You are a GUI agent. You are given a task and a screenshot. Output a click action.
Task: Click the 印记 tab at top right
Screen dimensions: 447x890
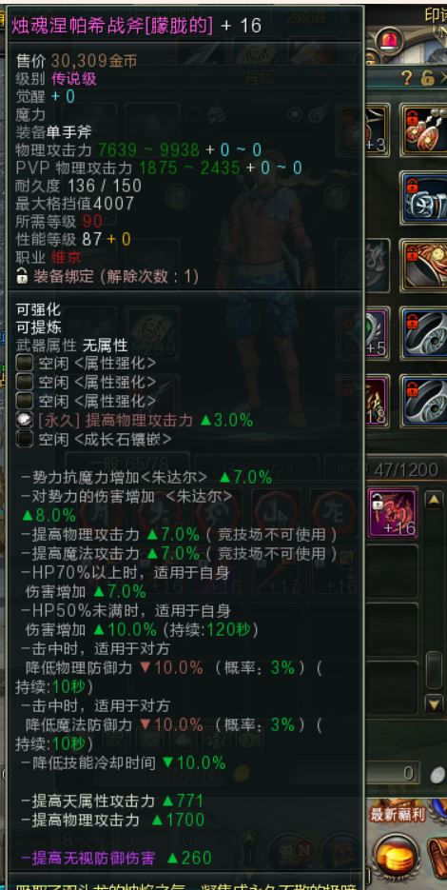click(x=436, y=15)
